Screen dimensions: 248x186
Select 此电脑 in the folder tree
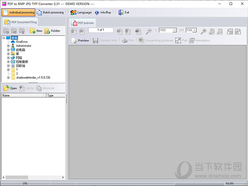[21, 50]
